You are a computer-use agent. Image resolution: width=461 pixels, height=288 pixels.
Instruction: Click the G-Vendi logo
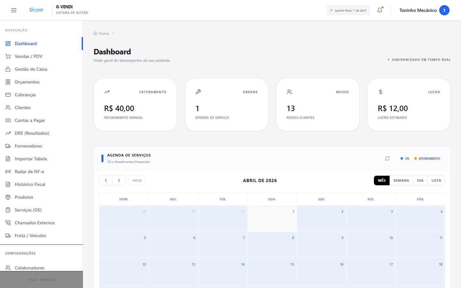36,10
